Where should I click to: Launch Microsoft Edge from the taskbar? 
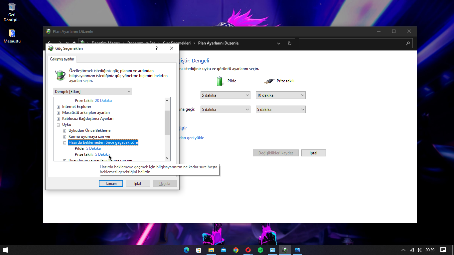pos(186,250)
